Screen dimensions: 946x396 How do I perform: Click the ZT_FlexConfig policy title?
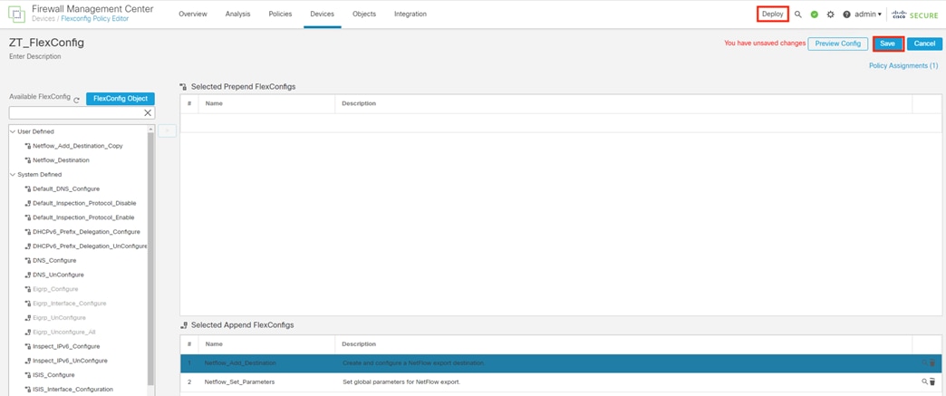coord(46,43)
